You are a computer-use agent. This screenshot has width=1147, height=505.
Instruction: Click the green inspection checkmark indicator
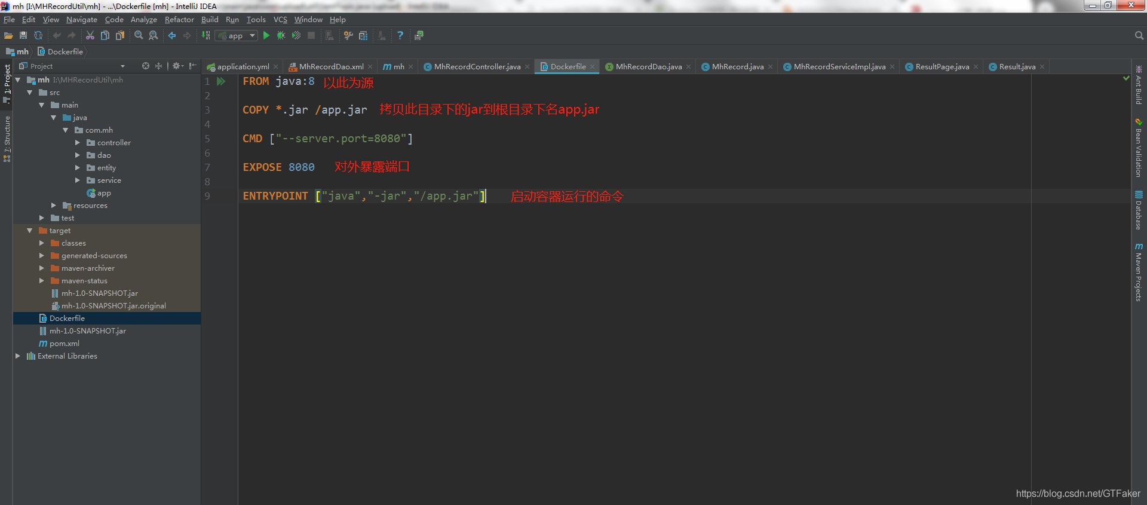pyautogui.click(x=1126, y=78)
